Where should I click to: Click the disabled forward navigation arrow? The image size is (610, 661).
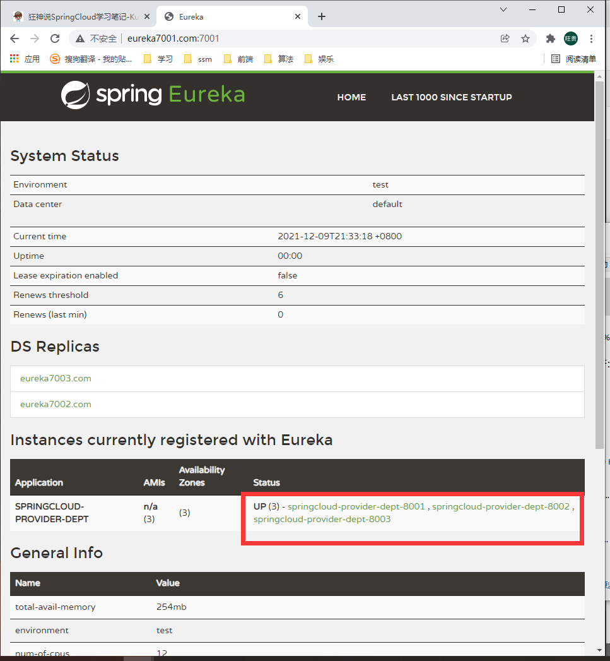click(x=34, y=39)
